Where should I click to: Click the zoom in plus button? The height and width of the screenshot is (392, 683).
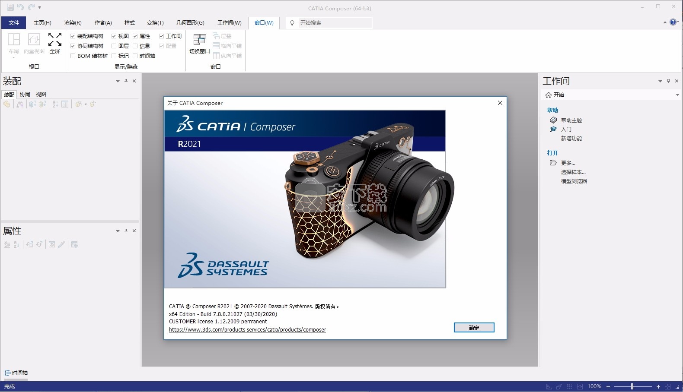coord(658,387)
